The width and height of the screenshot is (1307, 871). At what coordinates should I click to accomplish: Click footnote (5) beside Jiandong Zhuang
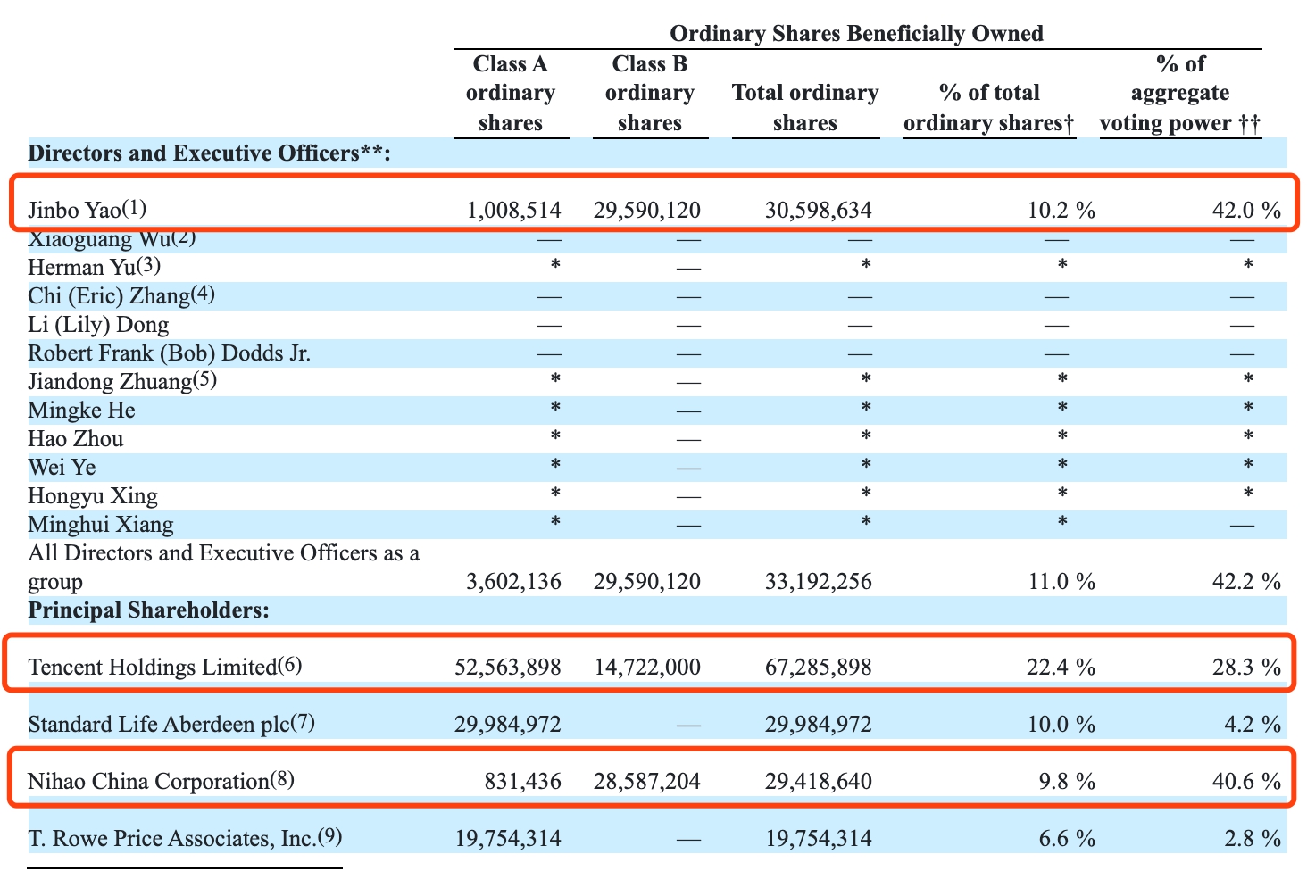coord(204,380)
